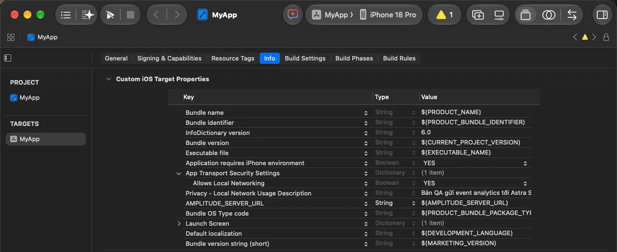Select the Default localization key
The image size is (617, 252).
coord(214,234)
